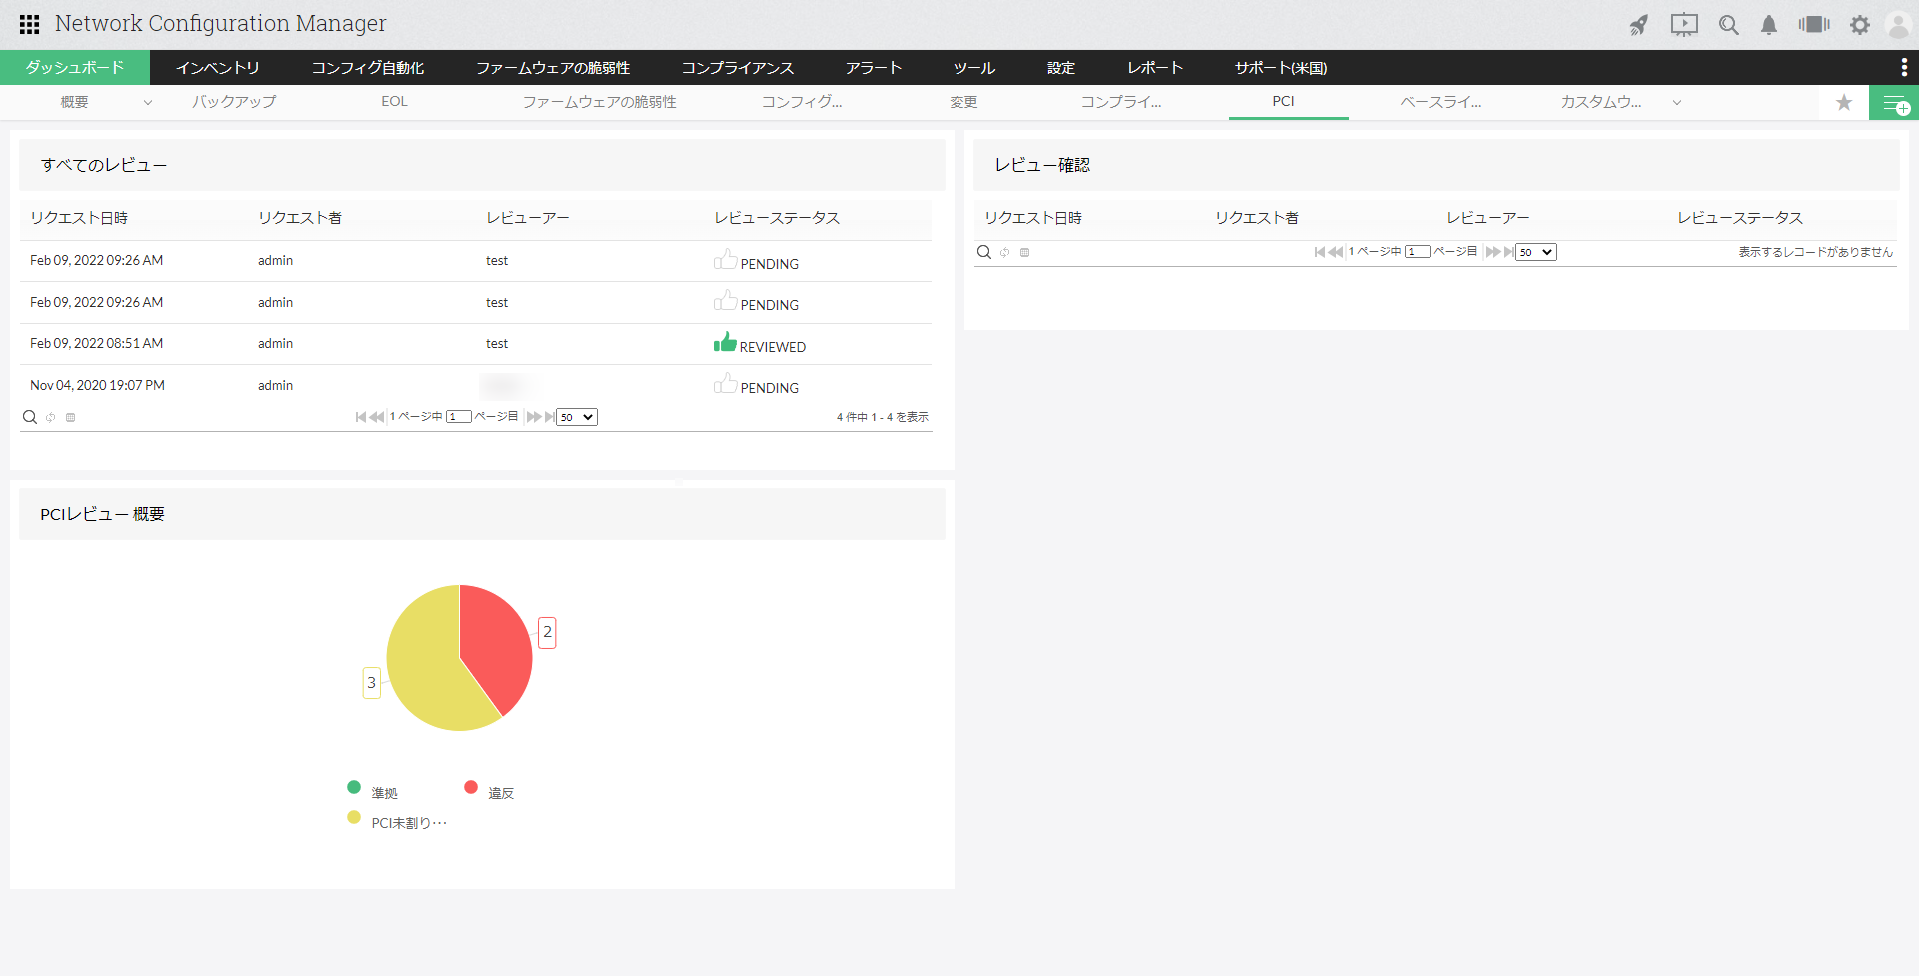Click the green add-widget icon
The image size is (1919, 976).
pos(1894,103)
